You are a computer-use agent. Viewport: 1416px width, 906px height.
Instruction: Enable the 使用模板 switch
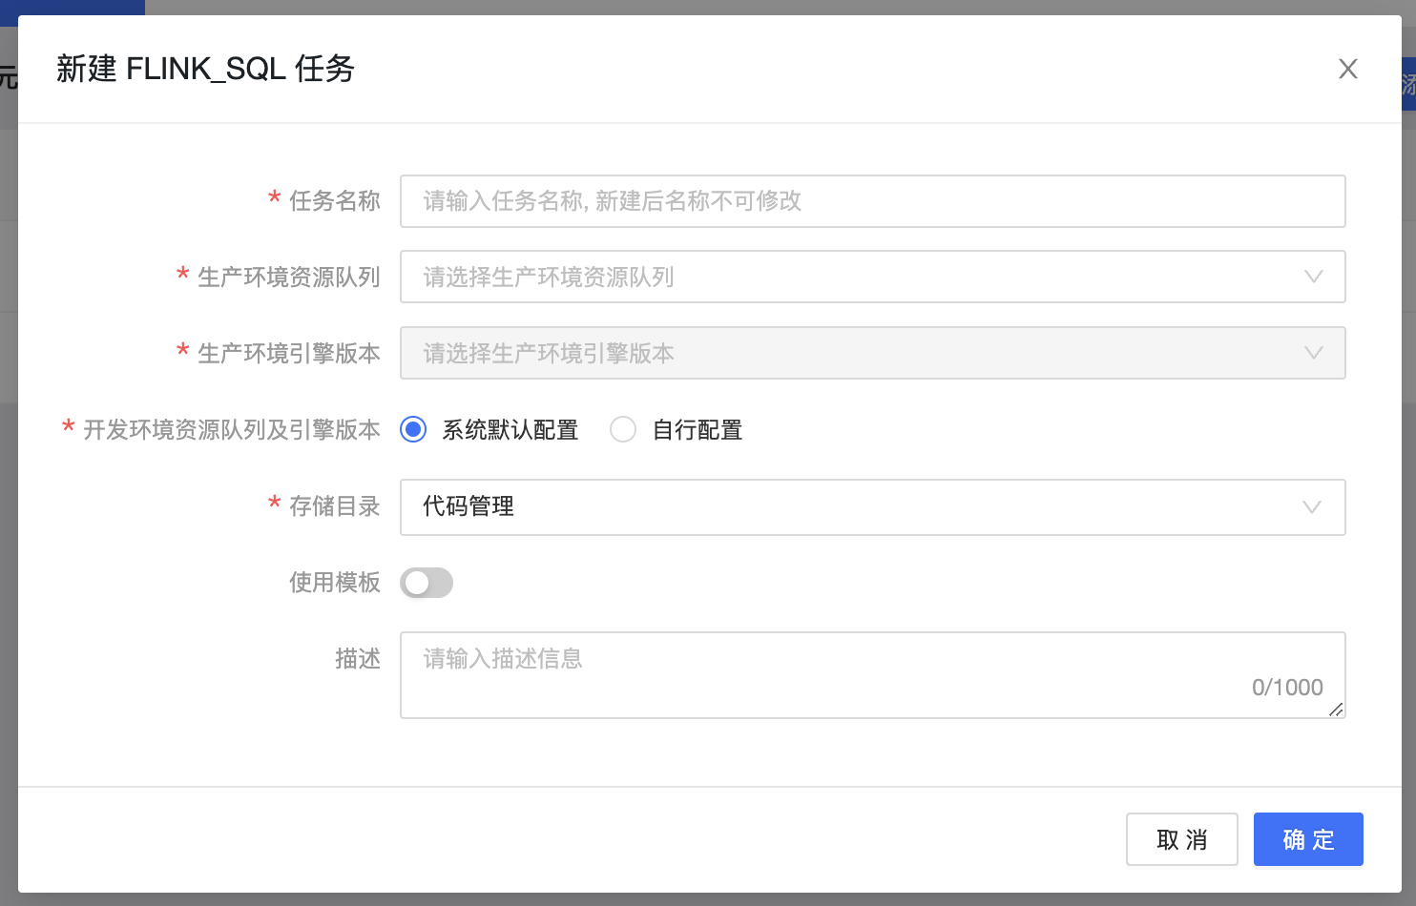[427, 583]
